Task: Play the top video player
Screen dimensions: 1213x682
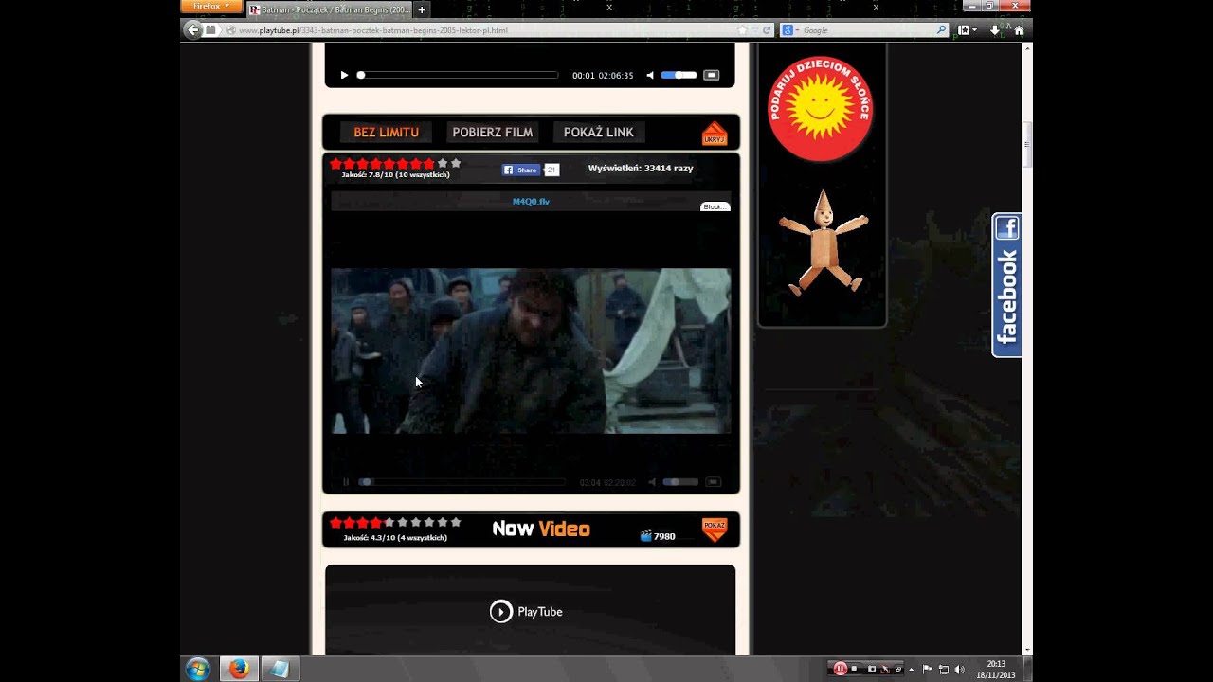Action: point(344,75)
